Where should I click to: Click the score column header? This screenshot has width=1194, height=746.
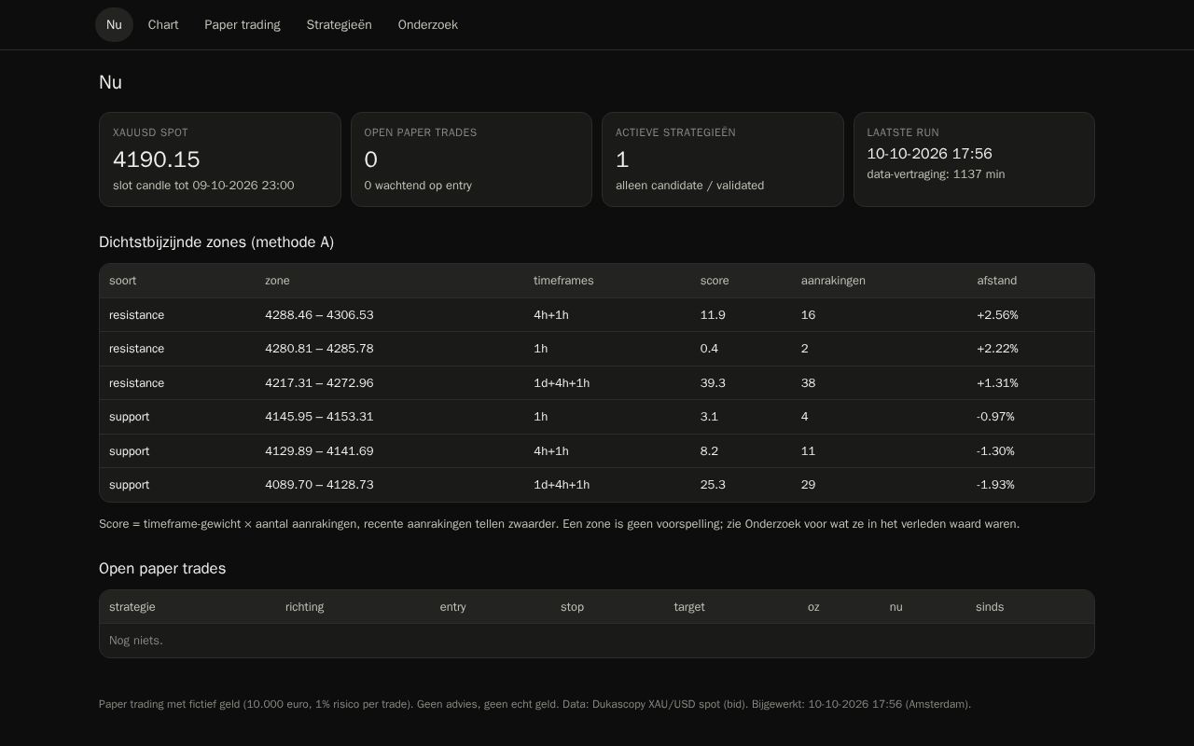point(715,281)
